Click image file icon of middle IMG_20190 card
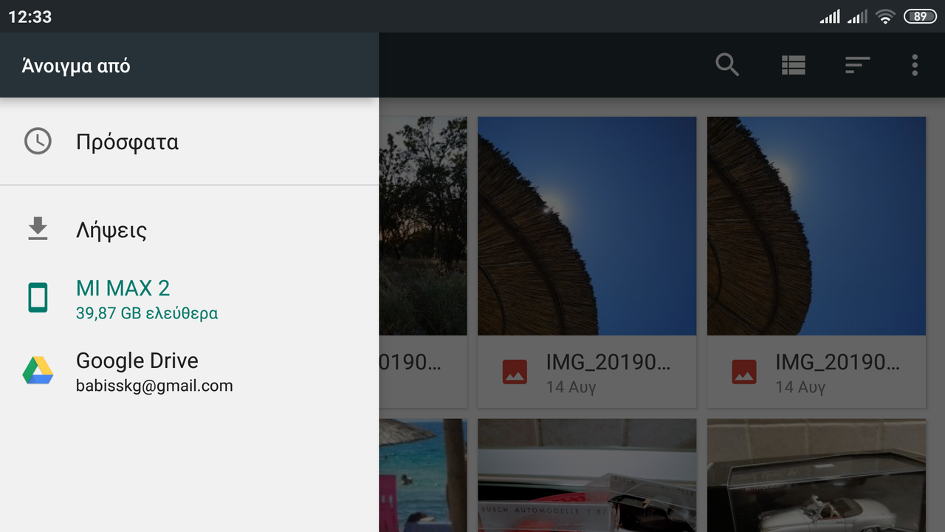This screenshot has width=945, height=532. [515, 372]
